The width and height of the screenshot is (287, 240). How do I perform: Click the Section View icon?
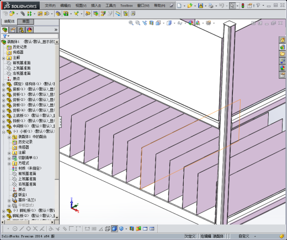click(x=151, y=23)
